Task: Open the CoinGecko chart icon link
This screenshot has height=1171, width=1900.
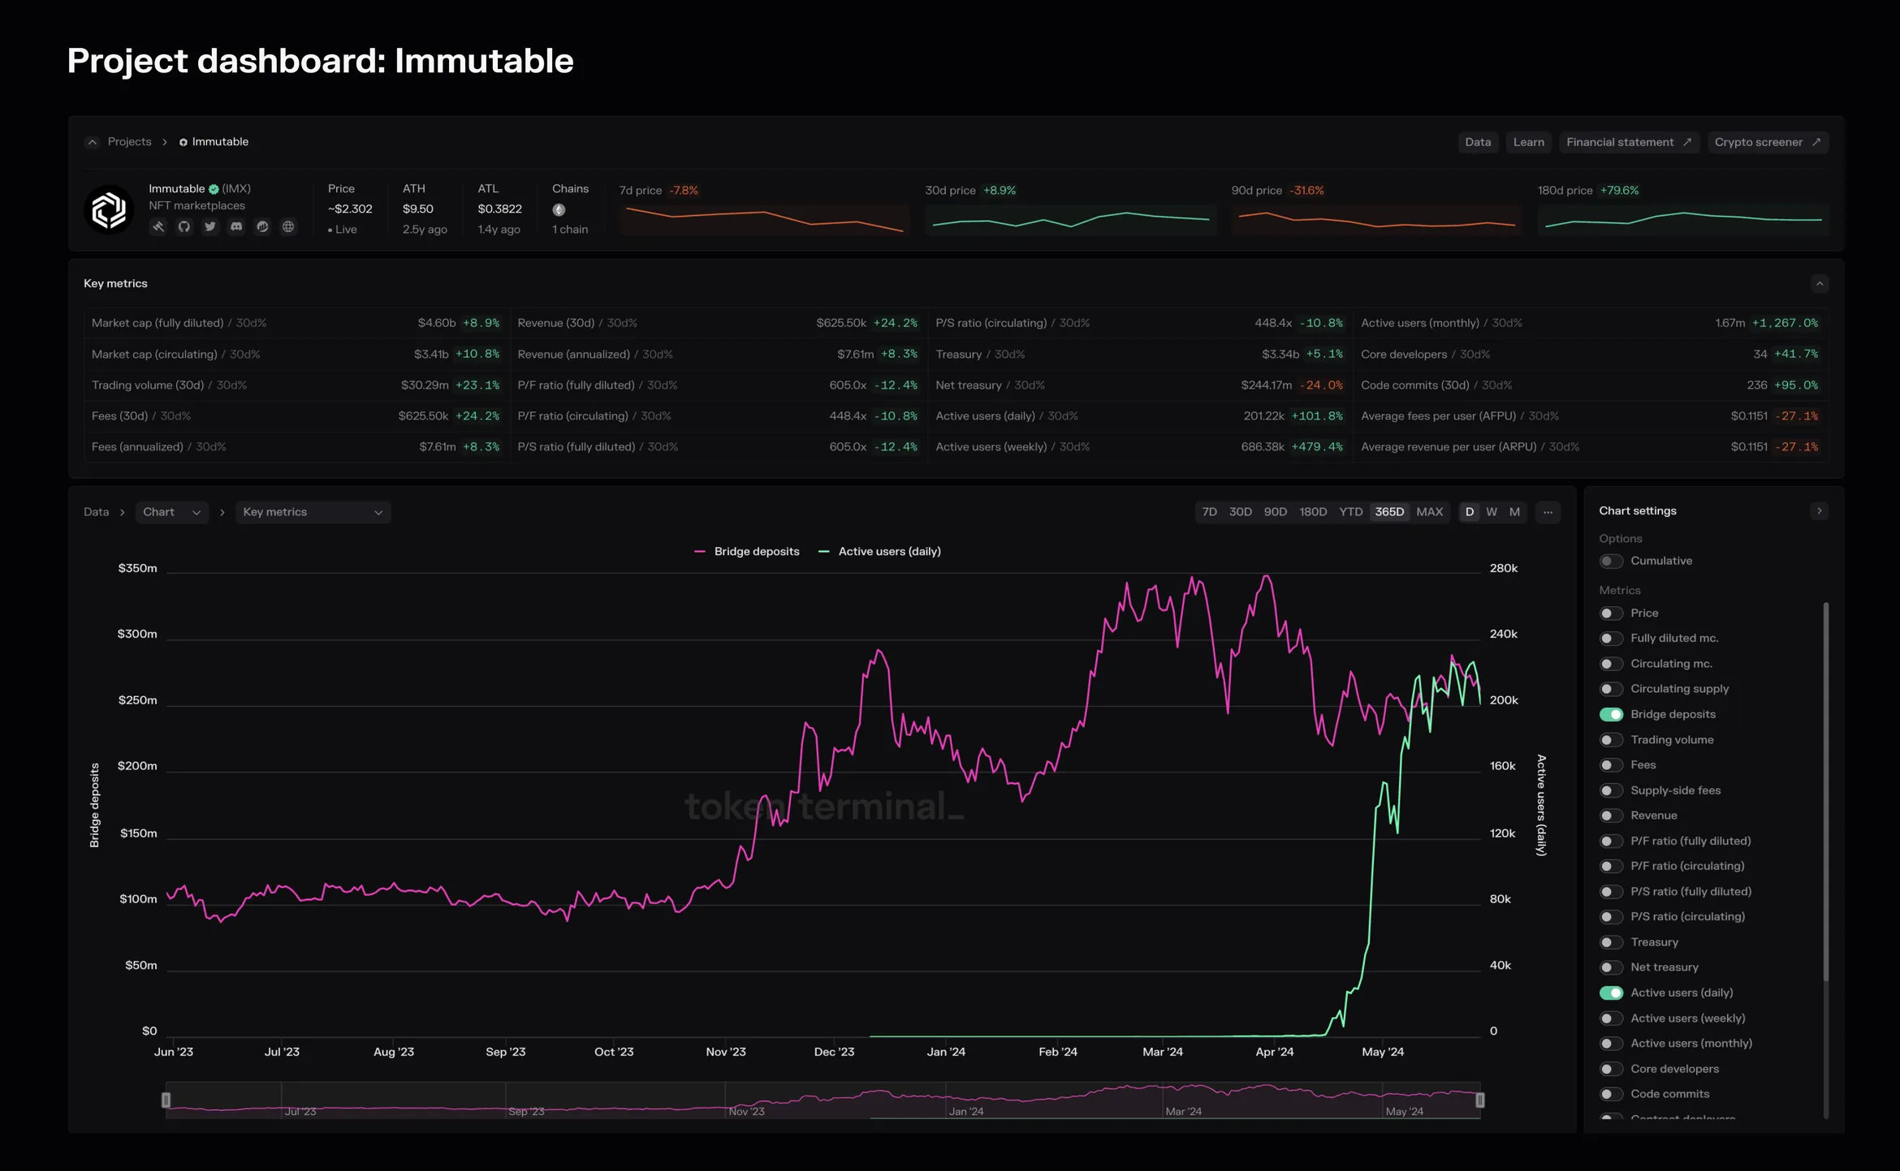Action: (x=262, y=227)
